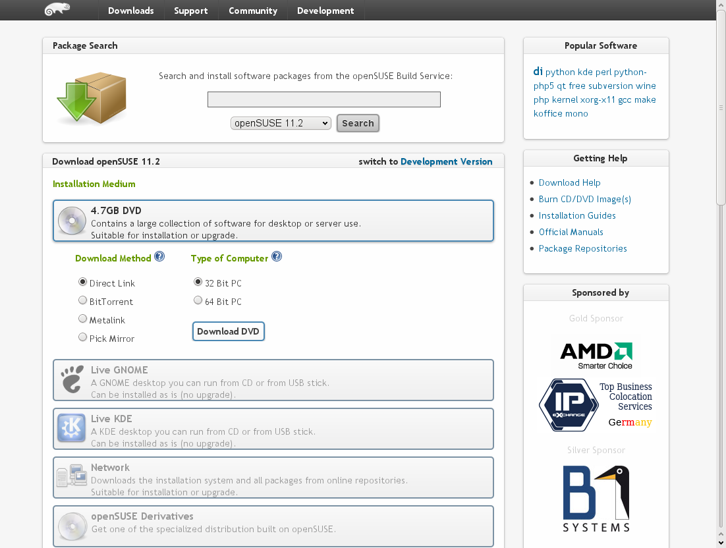Choose the 64 Bit PC option
Viewport: 726px width, 548px height.
(198, 301)
